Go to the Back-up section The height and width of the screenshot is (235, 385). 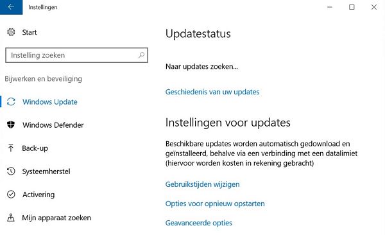(x=35, y=148)
